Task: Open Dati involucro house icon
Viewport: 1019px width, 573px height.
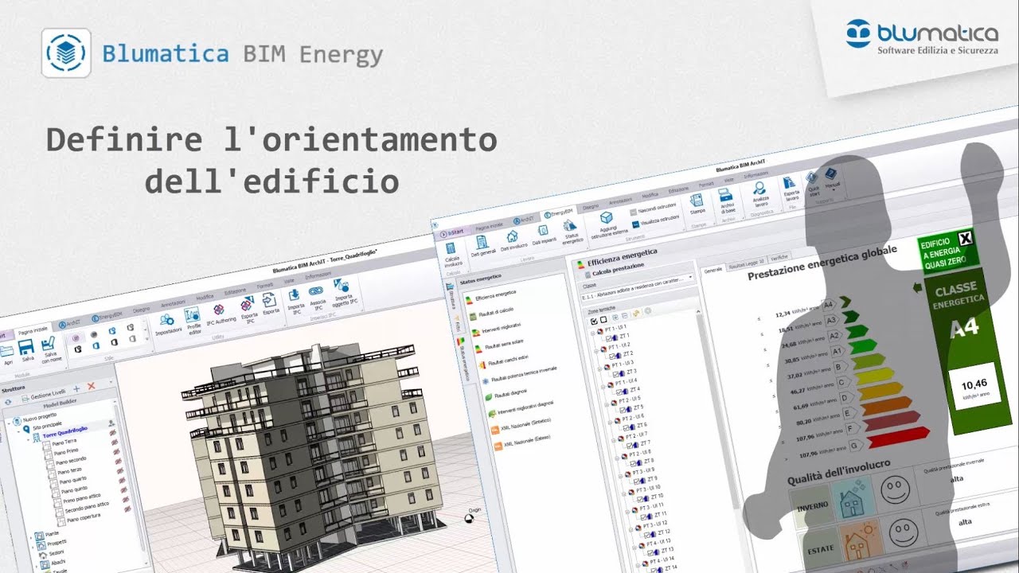Action: 512,236
